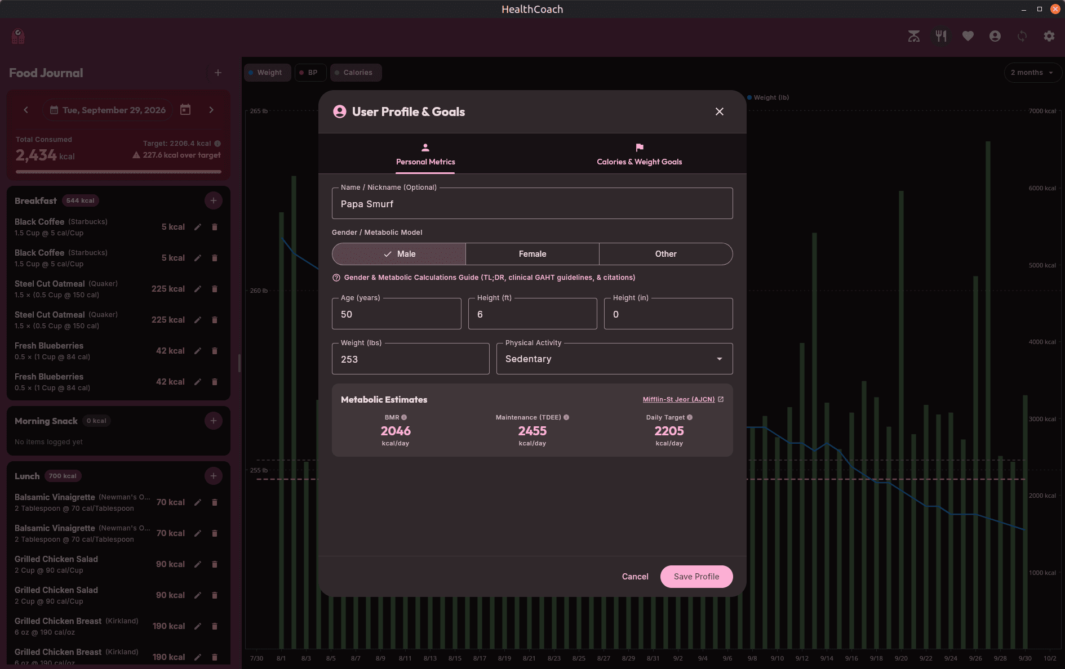Click the Height (ft) field
The image size is (1065, 669).
click(532, 314)
